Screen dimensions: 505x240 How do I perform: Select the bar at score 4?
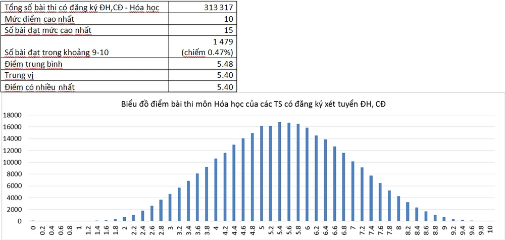point(216,190)
